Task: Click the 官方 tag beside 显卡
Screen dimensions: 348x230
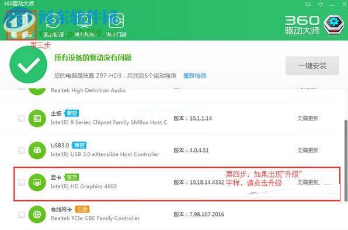Action: [x=72, y=177]
